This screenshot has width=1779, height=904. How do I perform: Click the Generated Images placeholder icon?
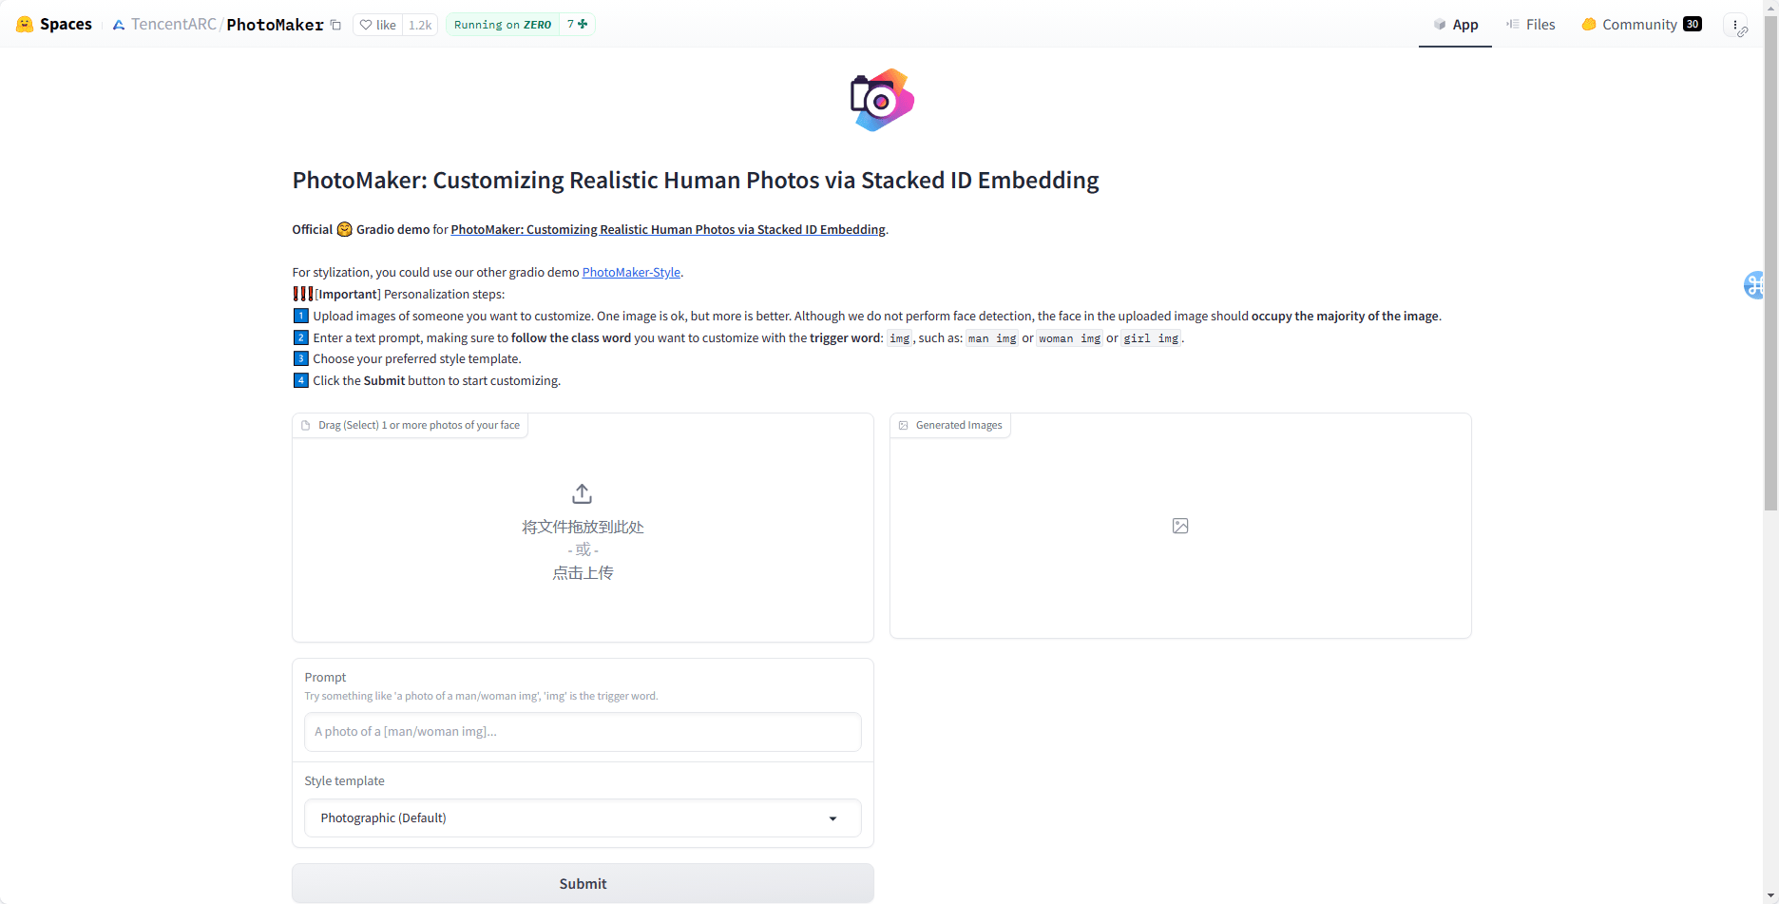[1180, 526]
